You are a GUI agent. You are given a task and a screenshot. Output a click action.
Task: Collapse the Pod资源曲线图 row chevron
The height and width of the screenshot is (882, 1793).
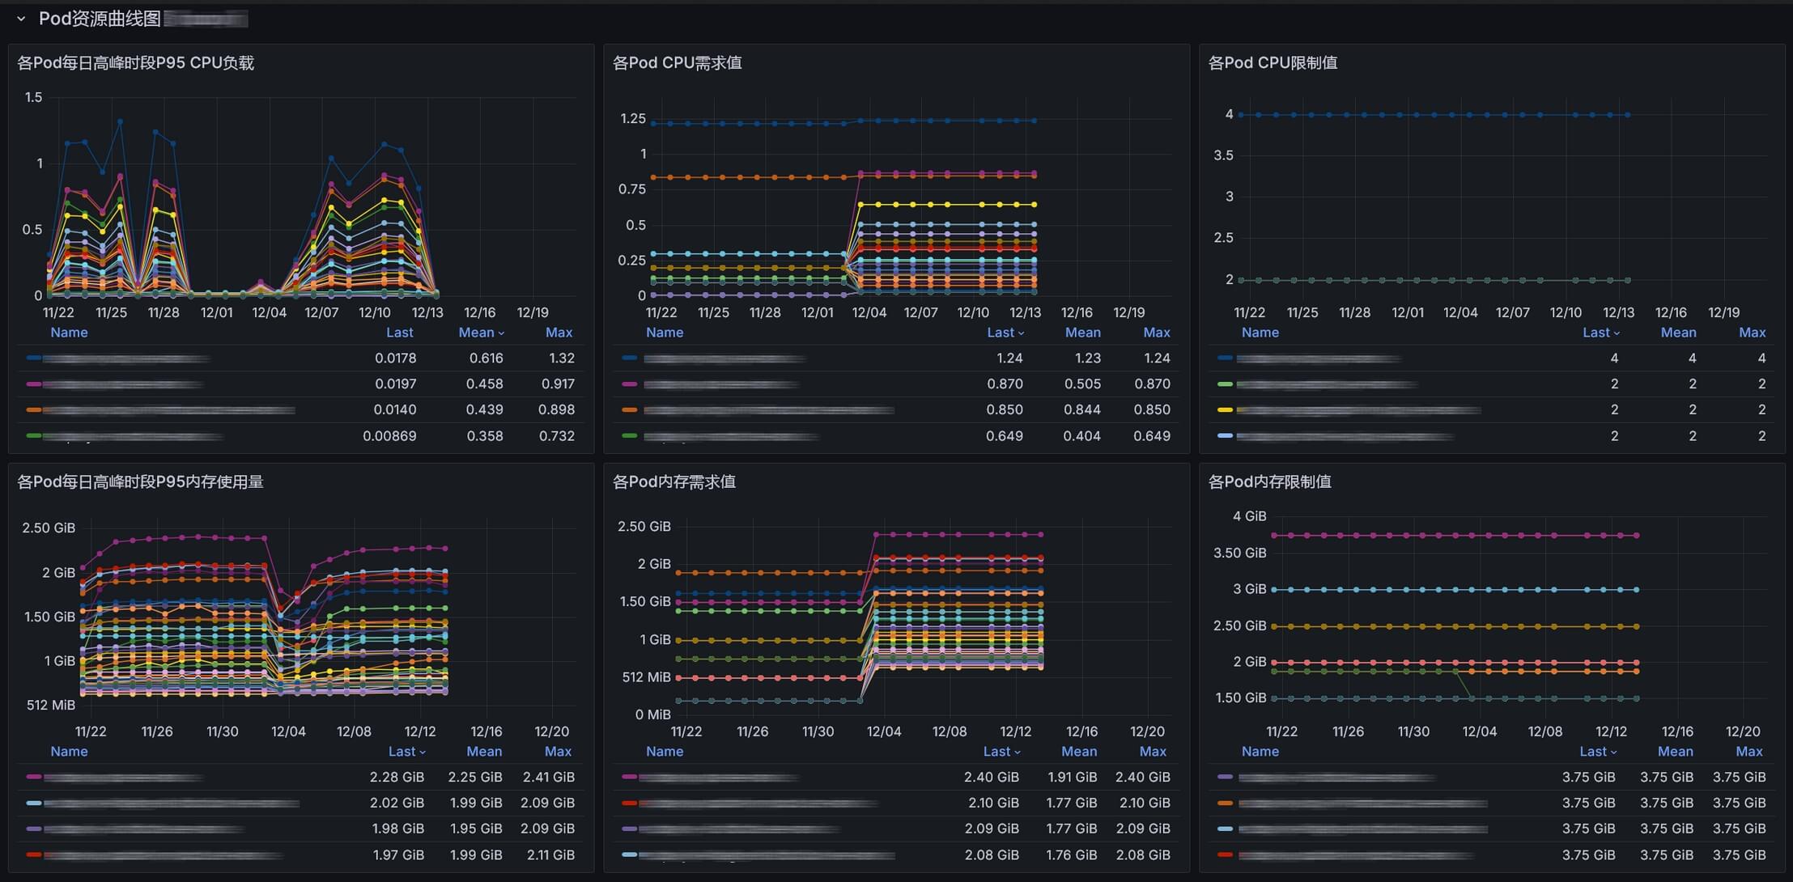click(x=21, y=19)
